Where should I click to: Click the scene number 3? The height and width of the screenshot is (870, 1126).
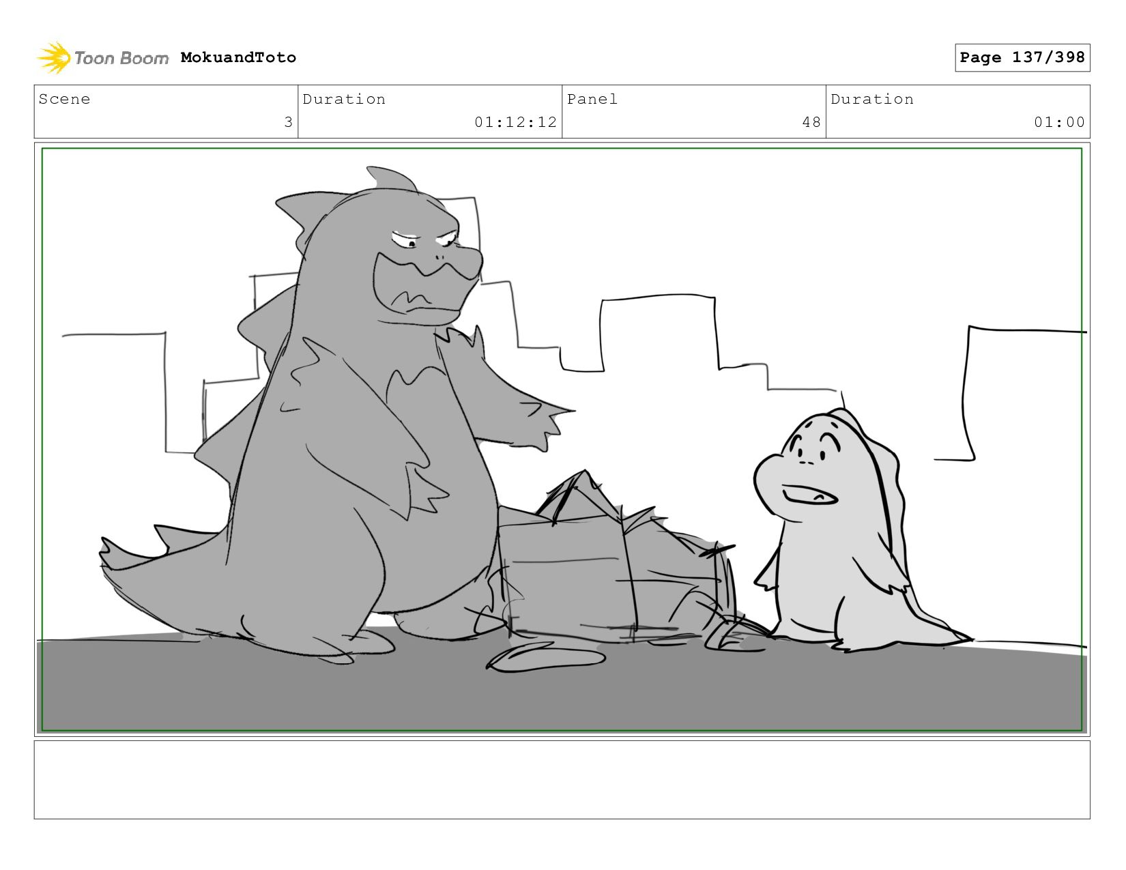tap(288, 122)
